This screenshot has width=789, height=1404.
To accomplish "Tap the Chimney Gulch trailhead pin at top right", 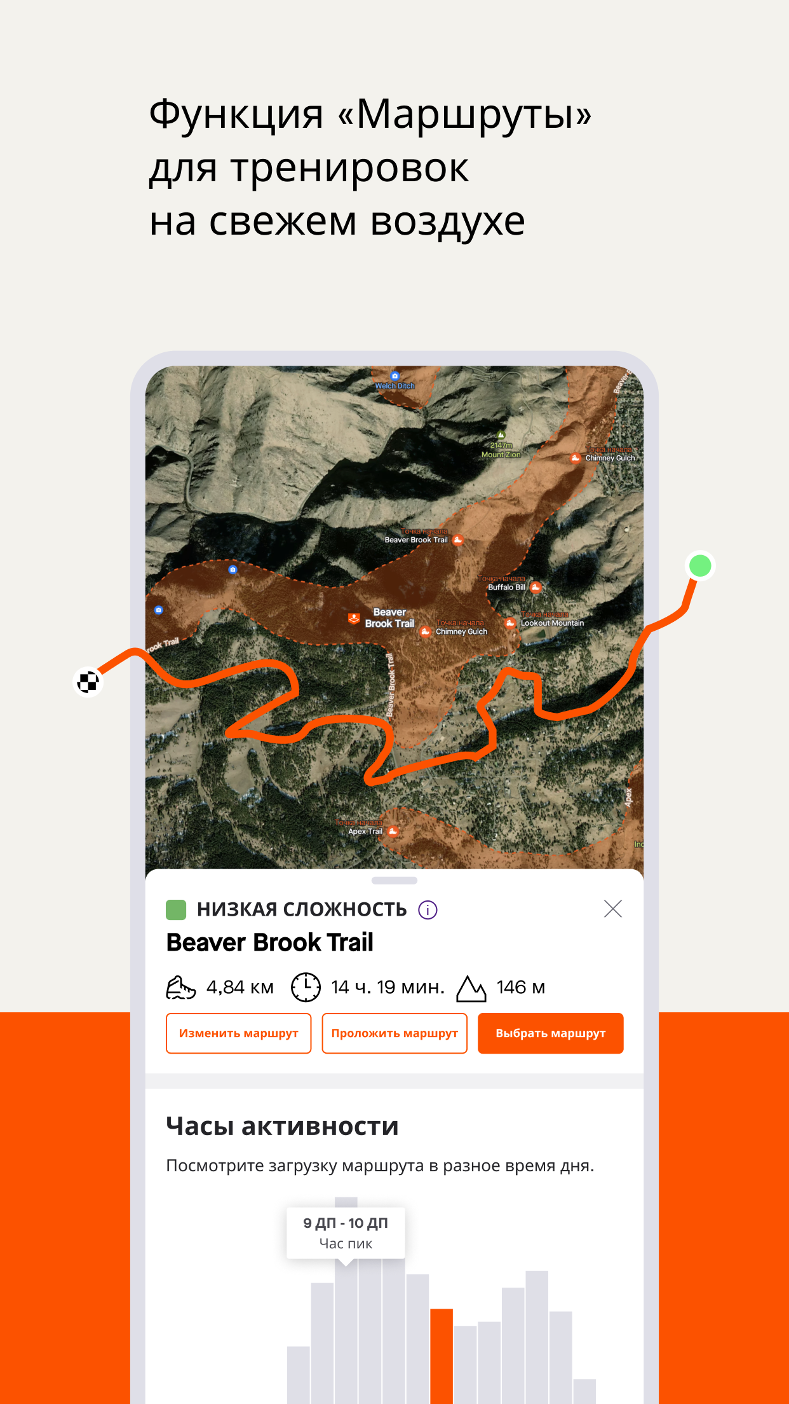I will coord(576,458).
